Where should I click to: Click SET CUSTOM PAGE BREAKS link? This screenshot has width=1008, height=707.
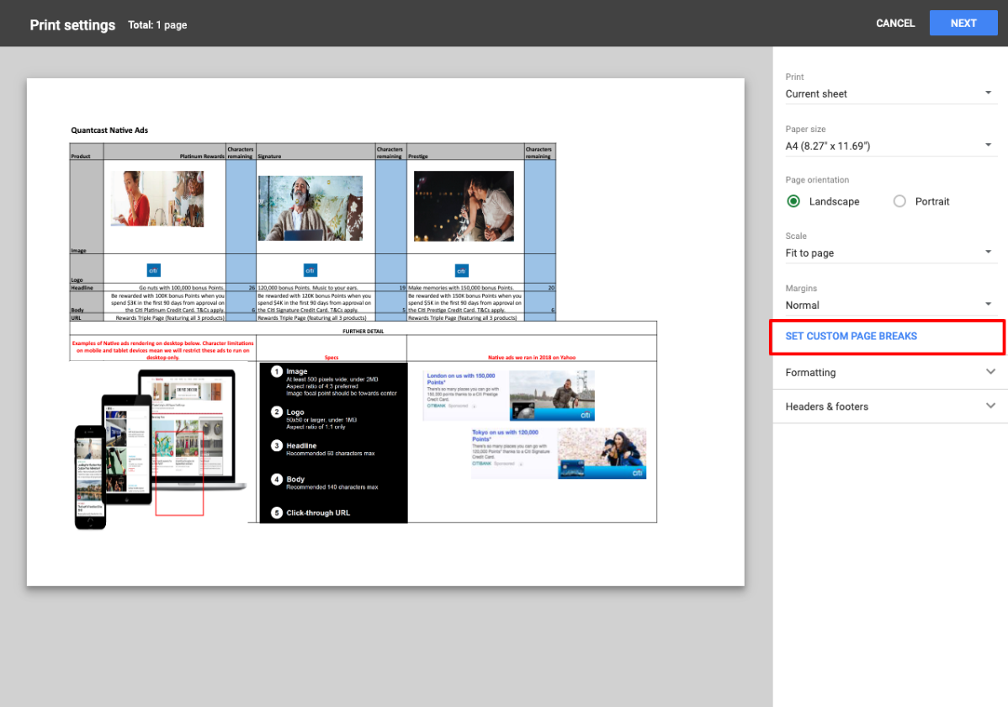click(x=851, y=337)
